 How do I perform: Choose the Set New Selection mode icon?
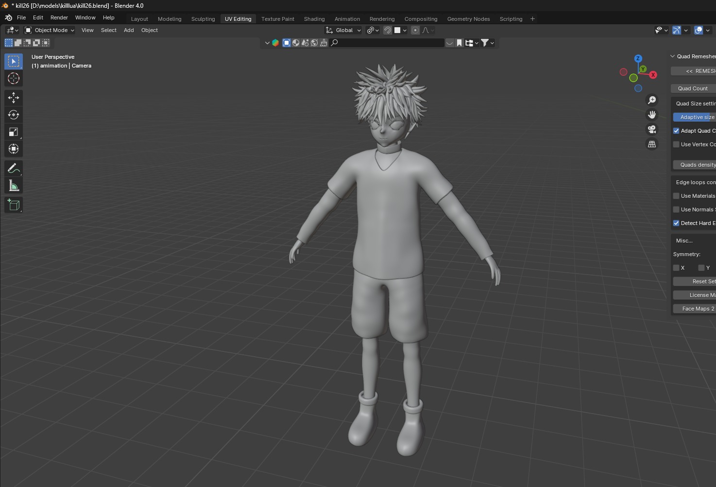(9, 43)
